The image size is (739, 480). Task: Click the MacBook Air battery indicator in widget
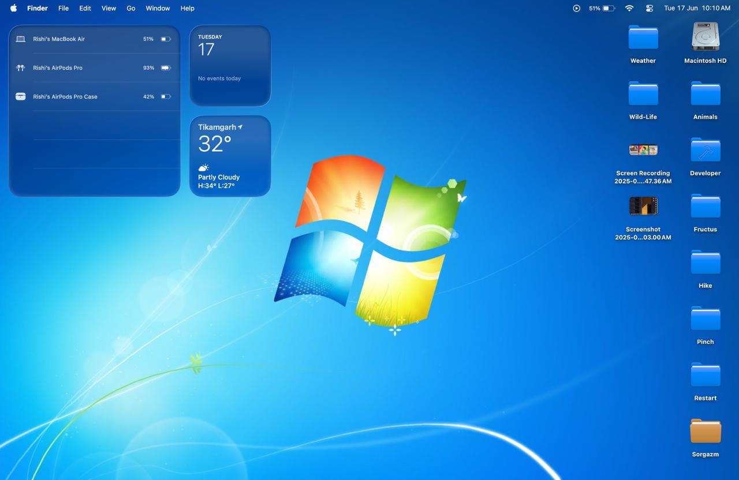(166, 39)
